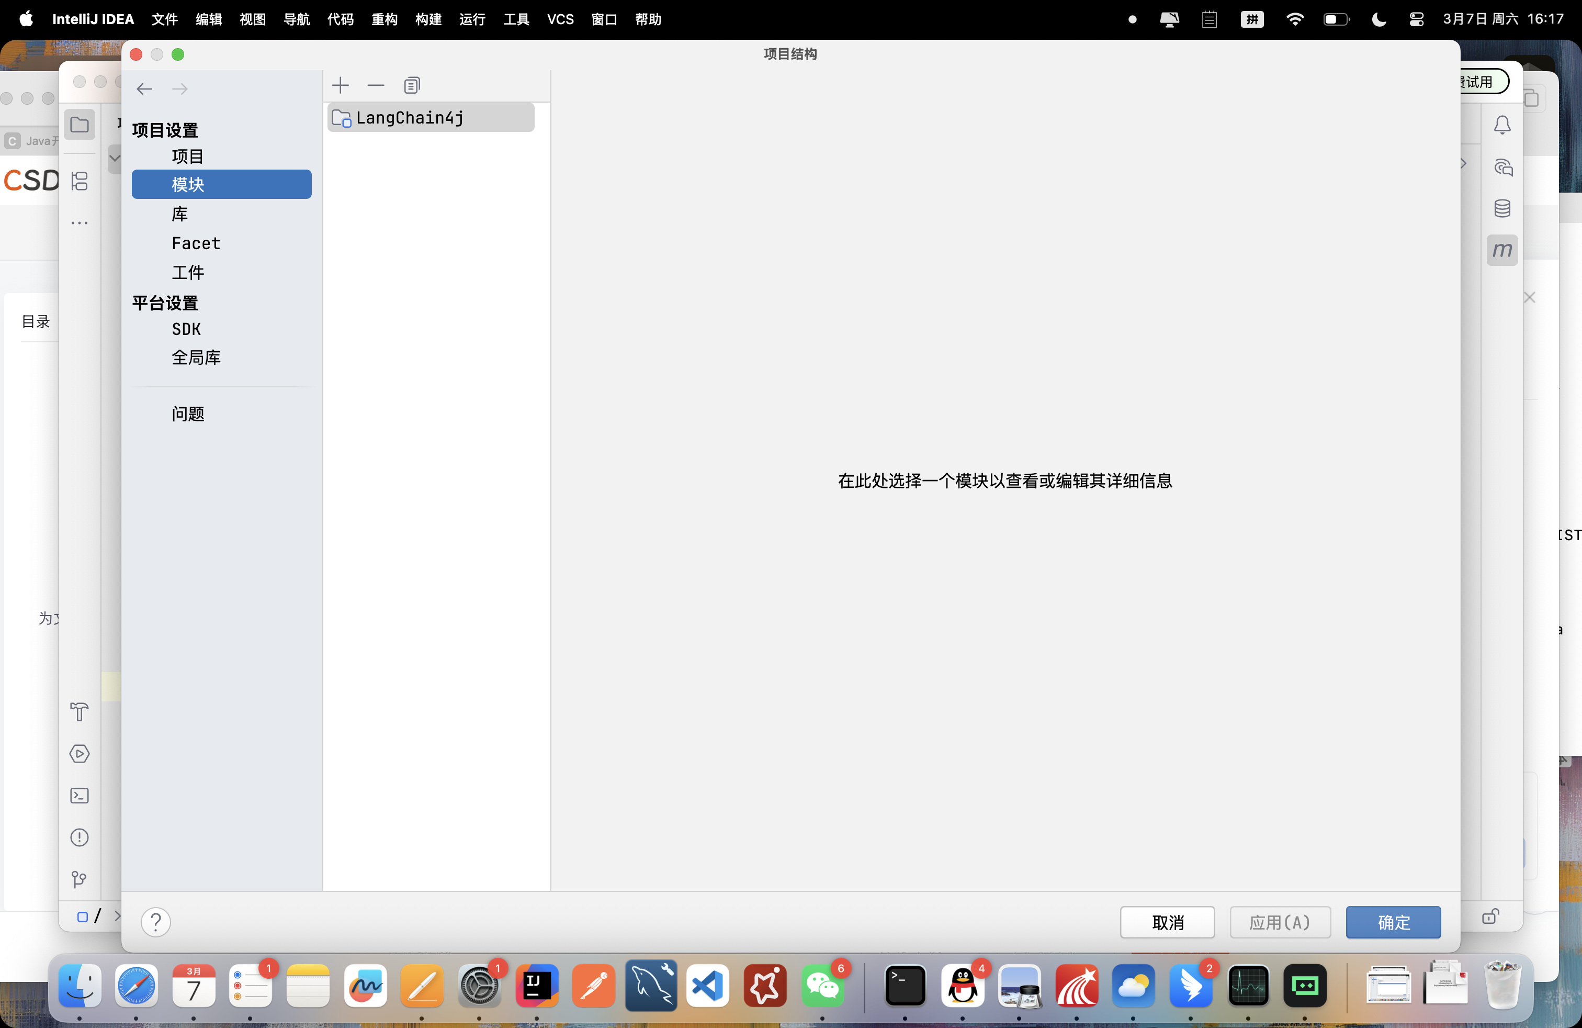Open the SDK platform settings
Viewport: 1582px width, 1028px height.
pyautogui.click(x=186, y=329)
